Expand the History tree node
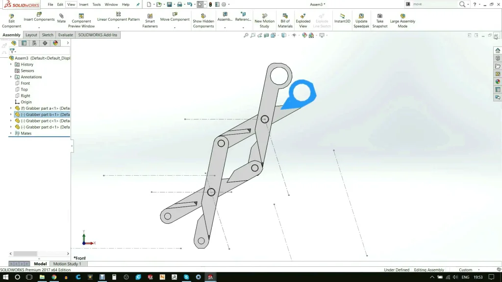502x282 pixels. coord(11,64)
